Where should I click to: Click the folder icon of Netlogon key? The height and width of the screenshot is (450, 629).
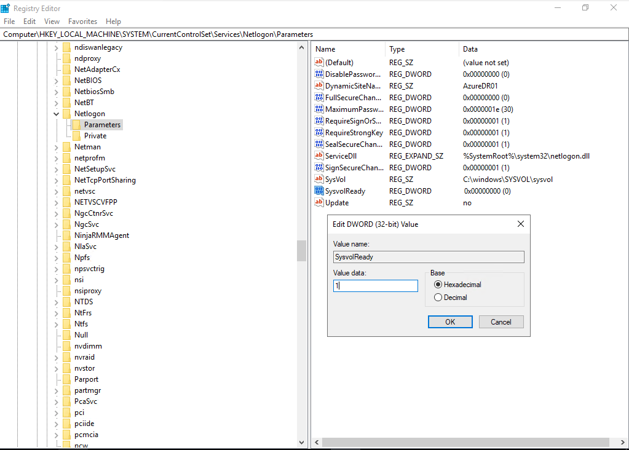(x=66, y=114)
